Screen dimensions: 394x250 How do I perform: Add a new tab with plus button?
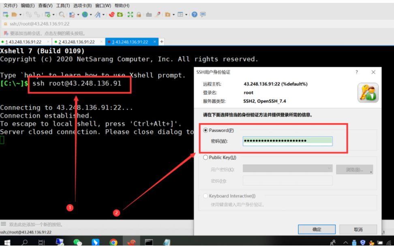pyautogui.click(x=162, y=42)
